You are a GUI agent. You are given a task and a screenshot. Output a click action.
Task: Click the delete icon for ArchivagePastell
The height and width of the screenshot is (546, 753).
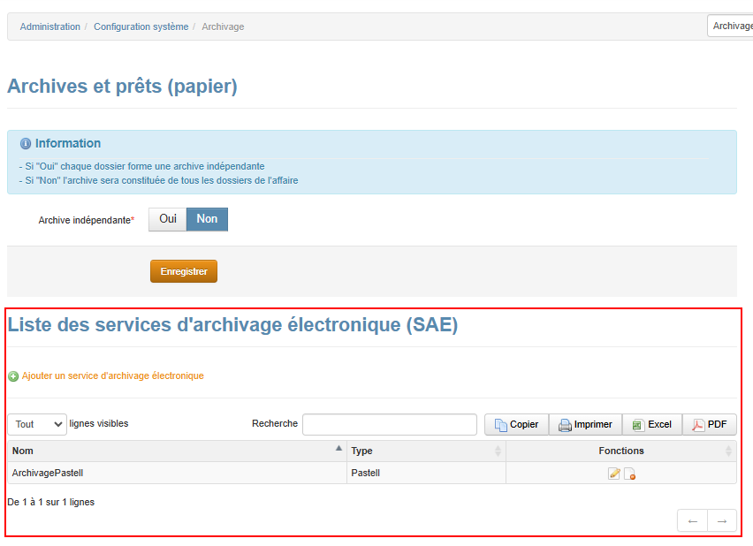coord(630,474)
